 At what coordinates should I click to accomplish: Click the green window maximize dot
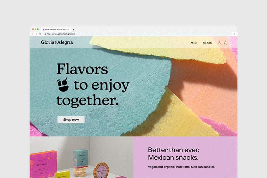pyautogui.click(x=38, y=29)
